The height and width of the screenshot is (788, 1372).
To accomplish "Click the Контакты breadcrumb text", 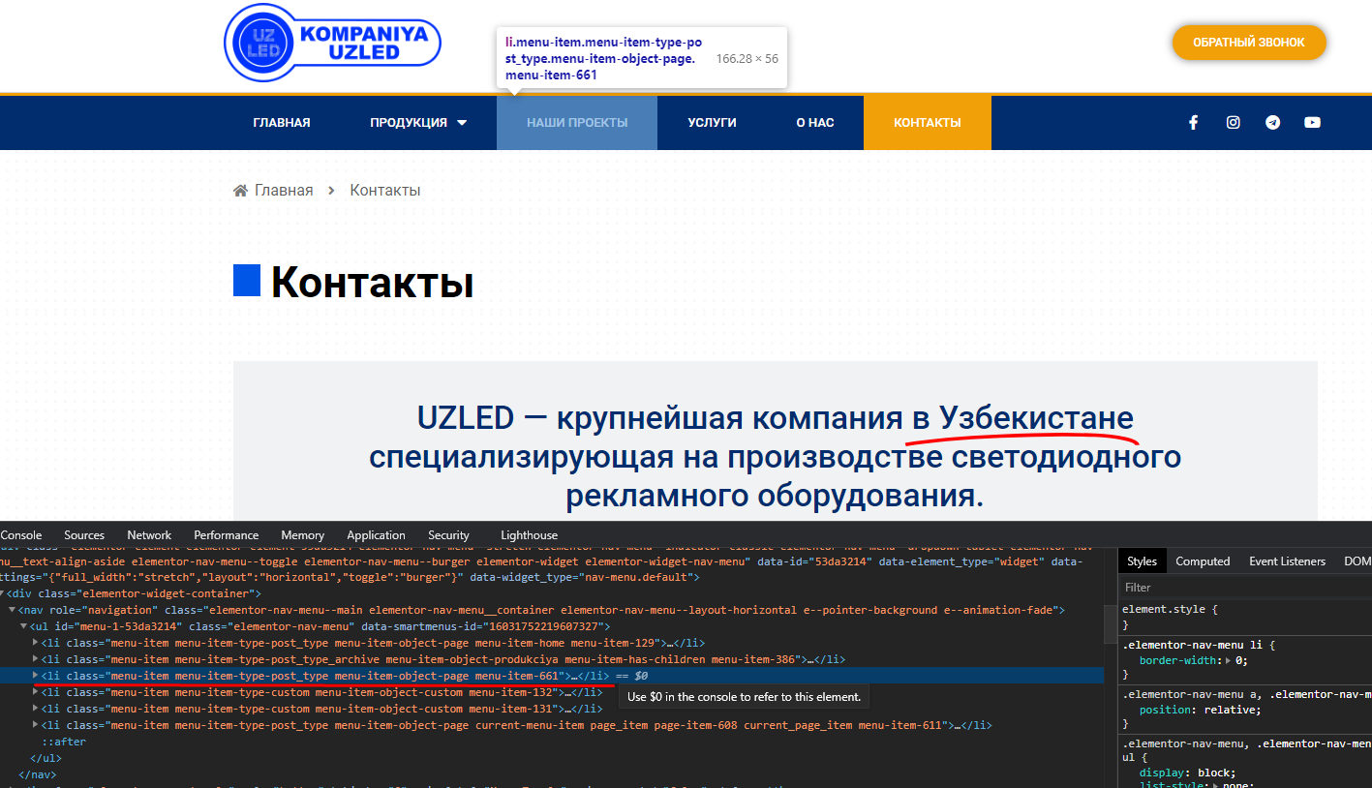I will pyautogui.click(x=385, y=191).
